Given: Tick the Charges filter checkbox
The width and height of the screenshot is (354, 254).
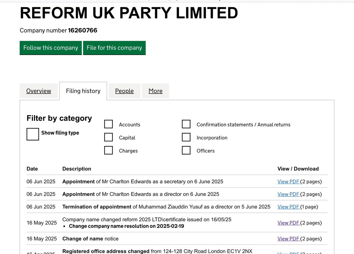Looking at the screenshot, I should (x=109, y=150).
